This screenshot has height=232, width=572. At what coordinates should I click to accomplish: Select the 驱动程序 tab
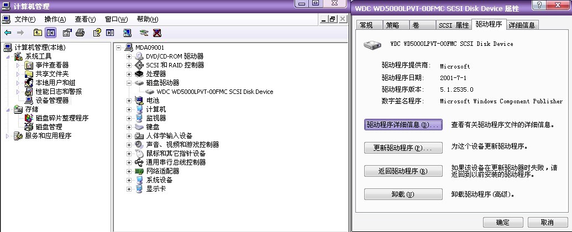(489, 24)
